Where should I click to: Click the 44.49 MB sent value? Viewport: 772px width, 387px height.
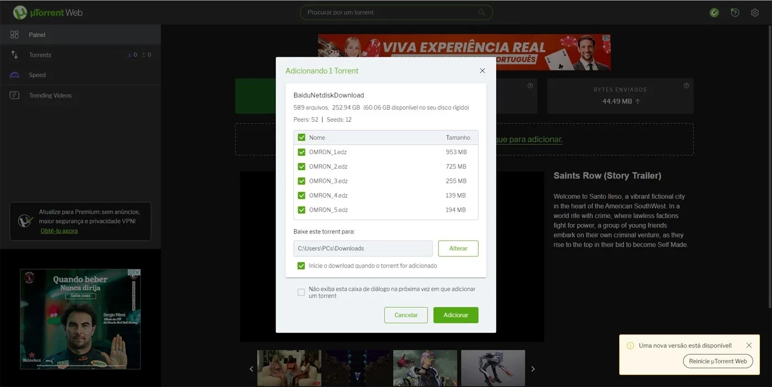[617, 101]
